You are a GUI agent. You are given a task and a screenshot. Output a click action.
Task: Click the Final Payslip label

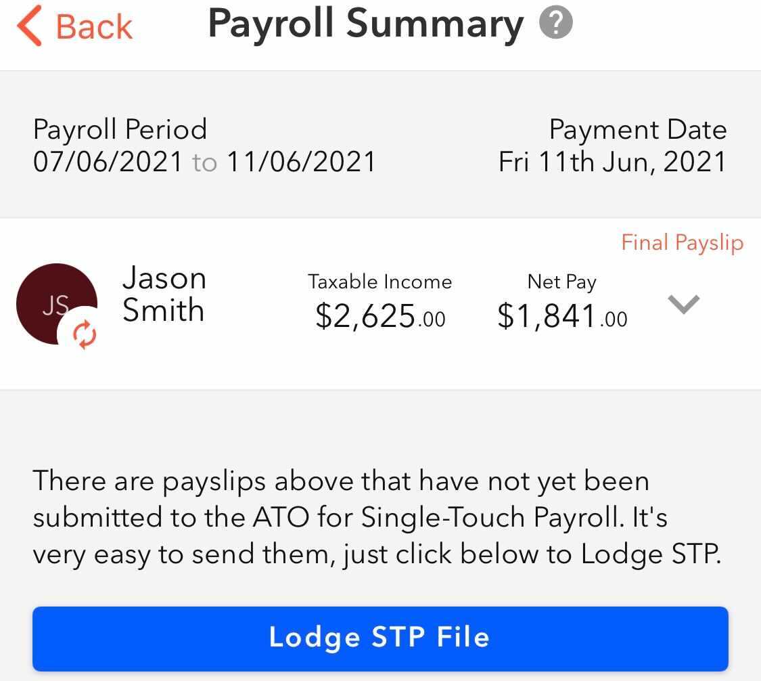tap(682, 242)
